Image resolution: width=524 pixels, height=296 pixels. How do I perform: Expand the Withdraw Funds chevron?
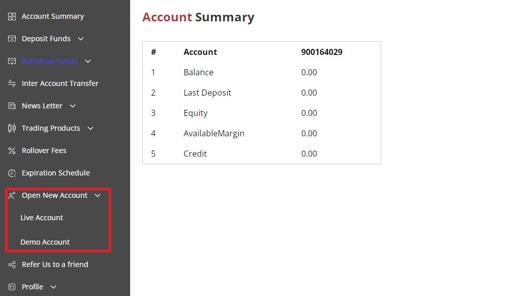(x=88, y=61)
